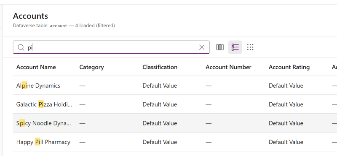Select Account Rating in Spicy Noodle row
Viewport: 337px width, 156px height.
[286, 123]
